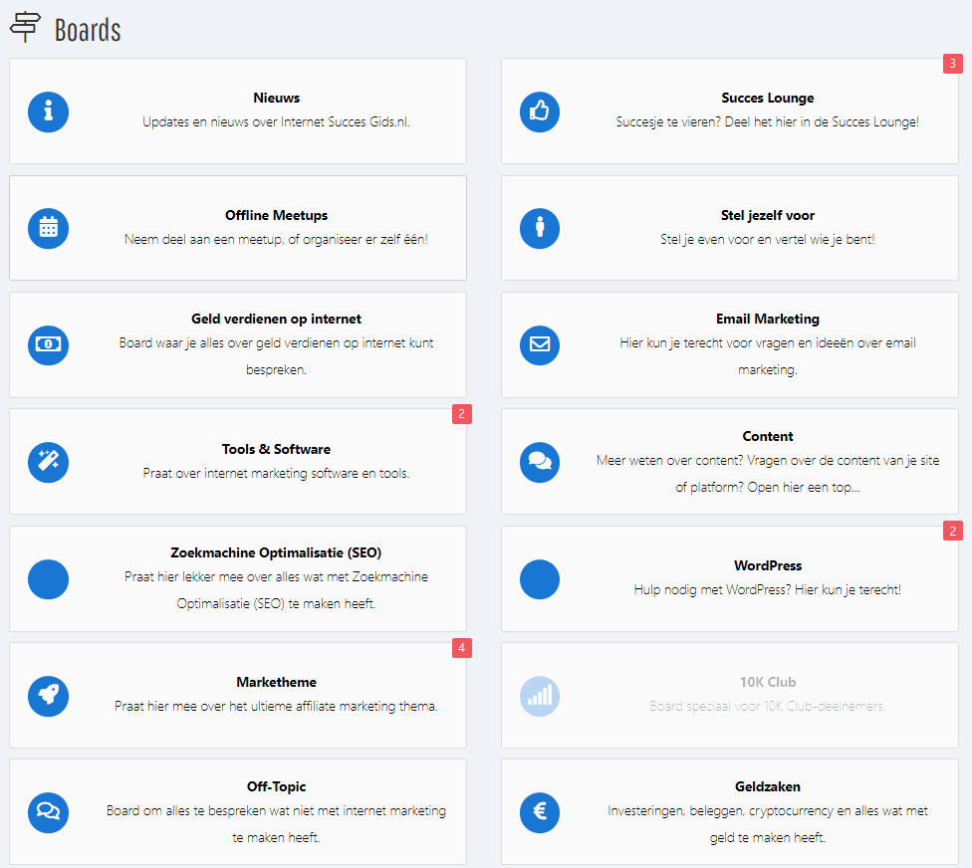Click the magic wand icon on Tools & Software

tap(48, 462)
